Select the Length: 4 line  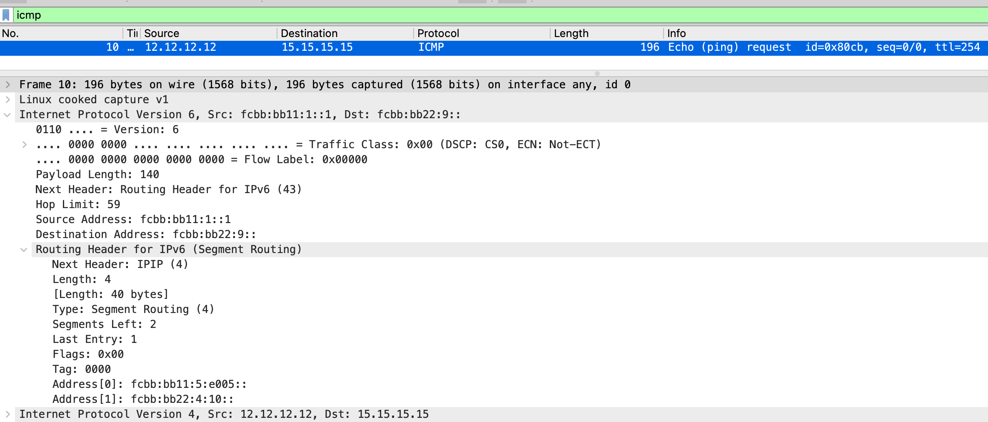pos(82,280)
